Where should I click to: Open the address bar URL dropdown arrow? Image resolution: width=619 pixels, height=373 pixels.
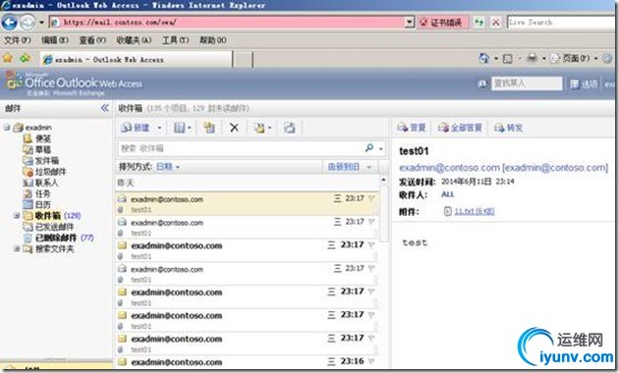pos(410,23)
